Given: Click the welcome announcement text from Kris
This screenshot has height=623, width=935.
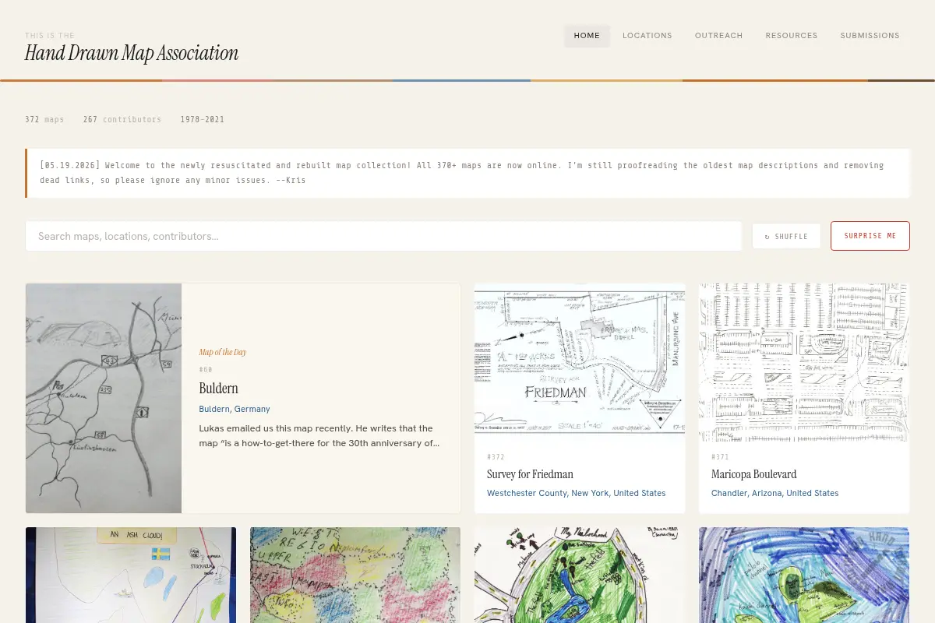Looking at the screenshot, I should point(462,173).
